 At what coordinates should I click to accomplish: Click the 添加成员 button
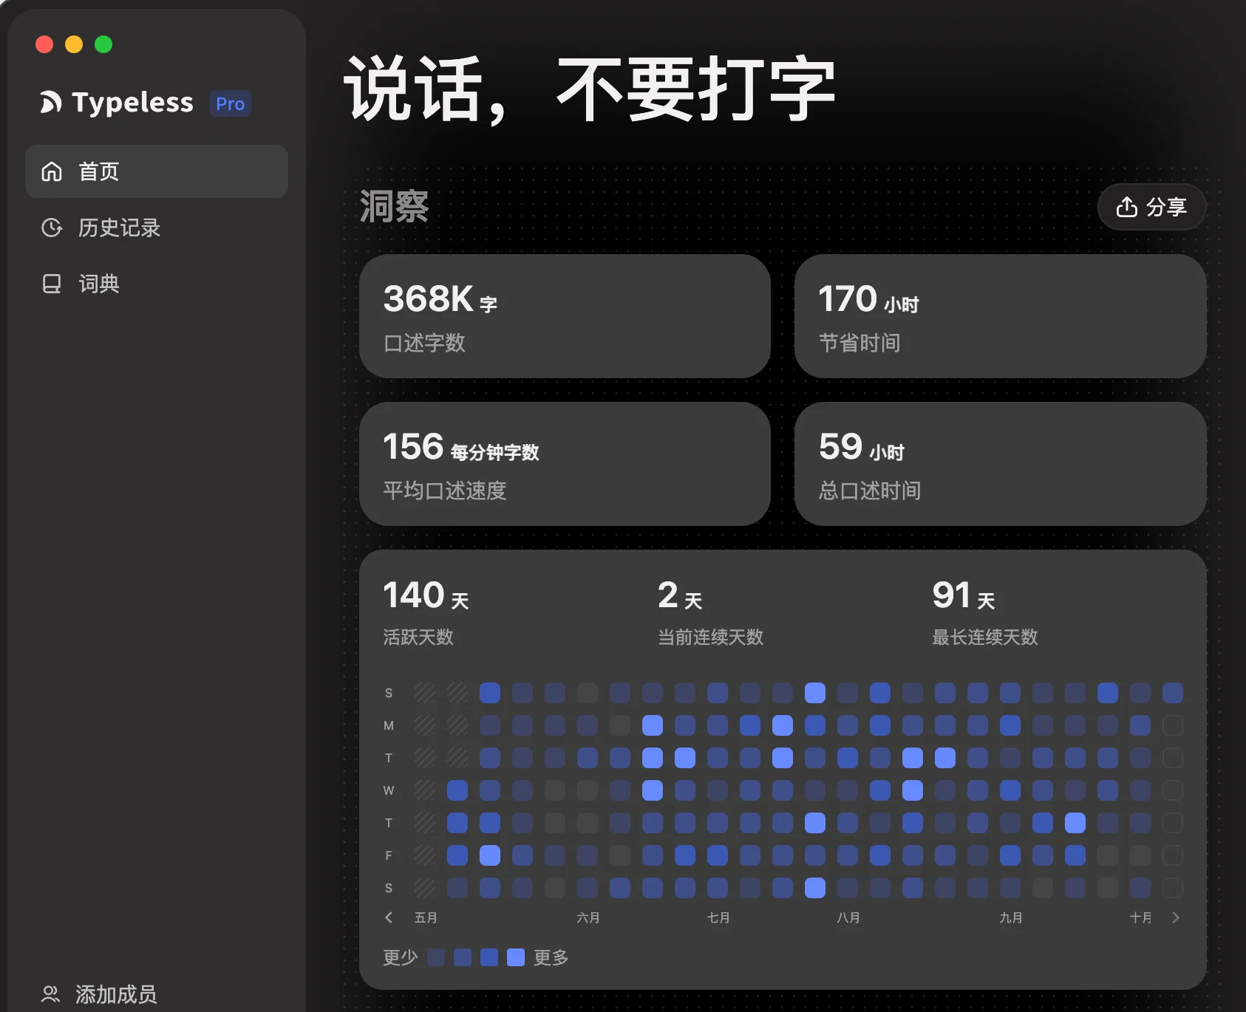tap(100, 994)
